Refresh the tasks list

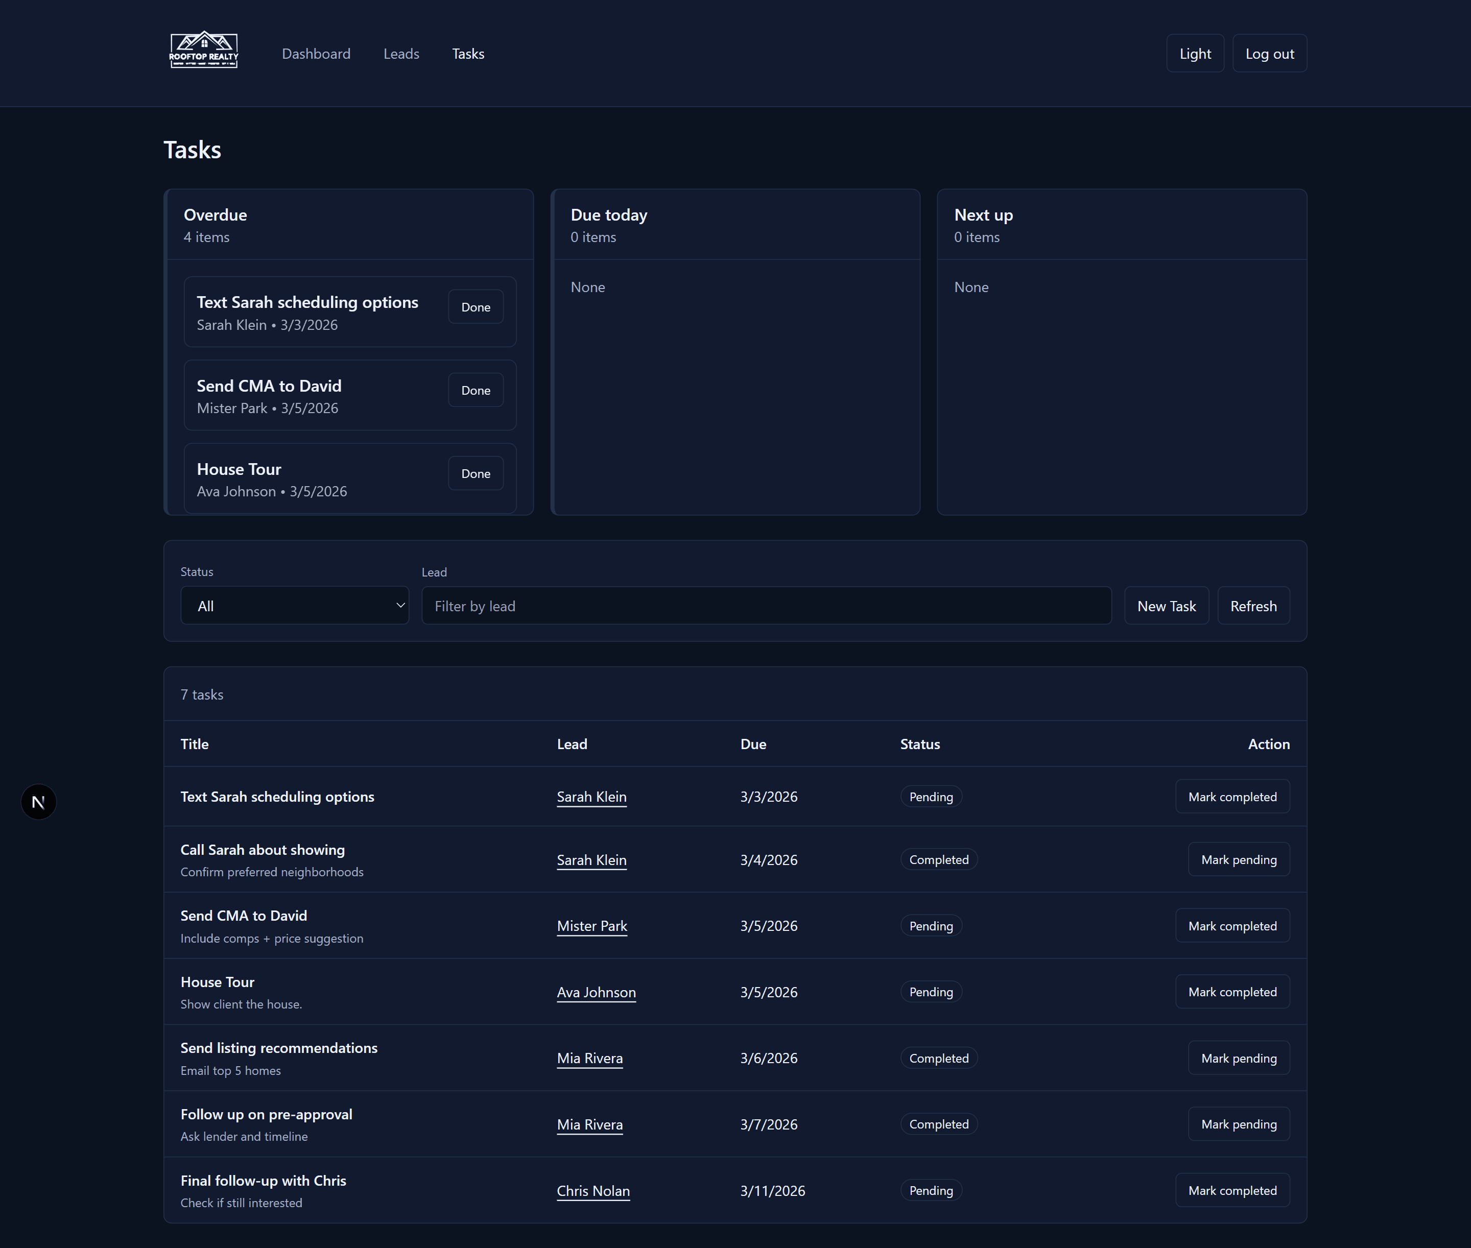[x=1253, y=606]
